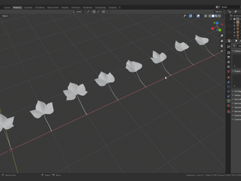This screenshot has height=181, width=241.
Task: Open the shading options dropdown arrow
Action: point(222,16)
